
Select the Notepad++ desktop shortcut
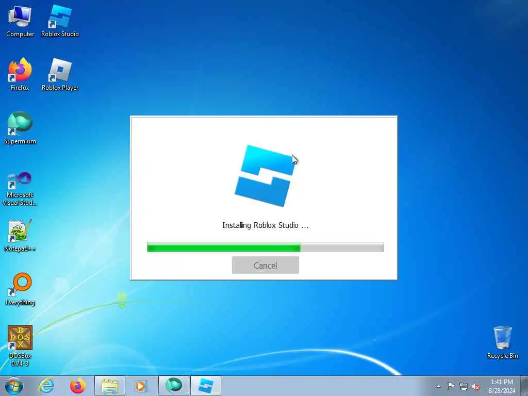(x=20, y=236)
